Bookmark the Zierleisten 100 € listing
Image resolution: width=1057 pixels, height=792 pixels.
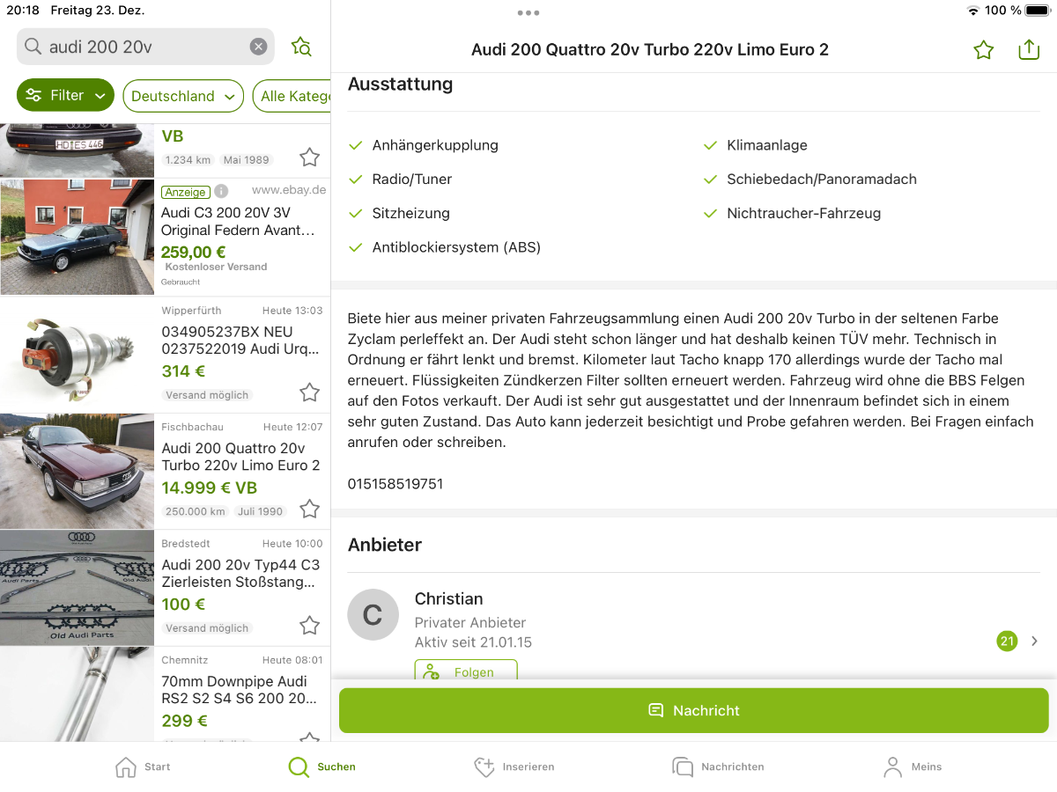(x=309, y=626)
